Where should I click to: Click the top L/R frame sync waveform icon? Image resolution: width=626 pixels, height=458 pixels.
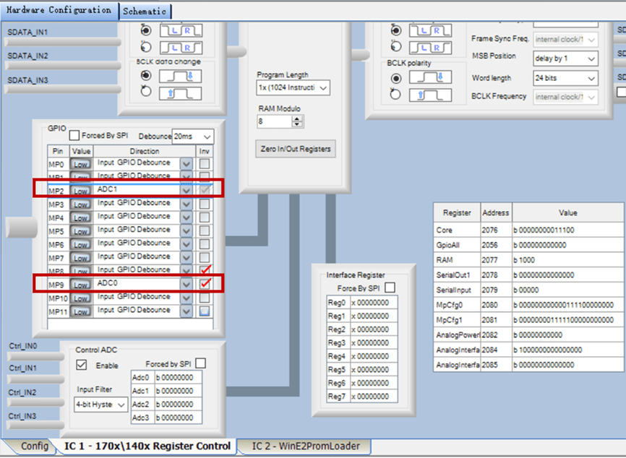(x=181, y=31)
